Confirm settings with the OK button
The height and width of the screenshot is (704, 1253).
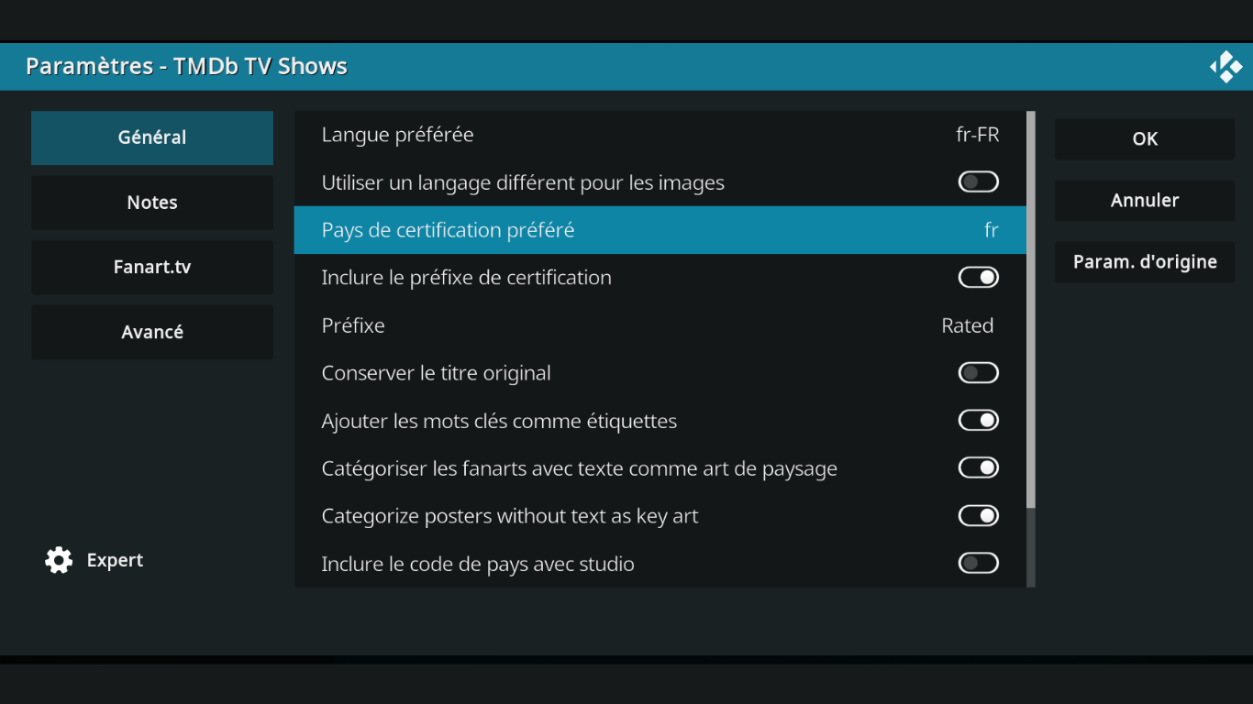tap(1145, 139)
